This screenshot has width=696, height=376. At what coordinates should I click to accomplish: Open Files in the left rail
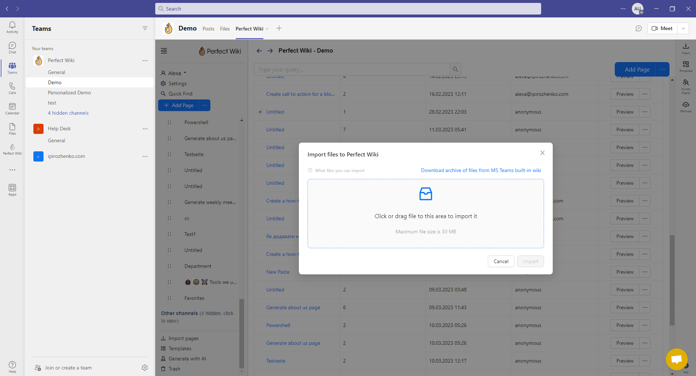pos(12,129)
